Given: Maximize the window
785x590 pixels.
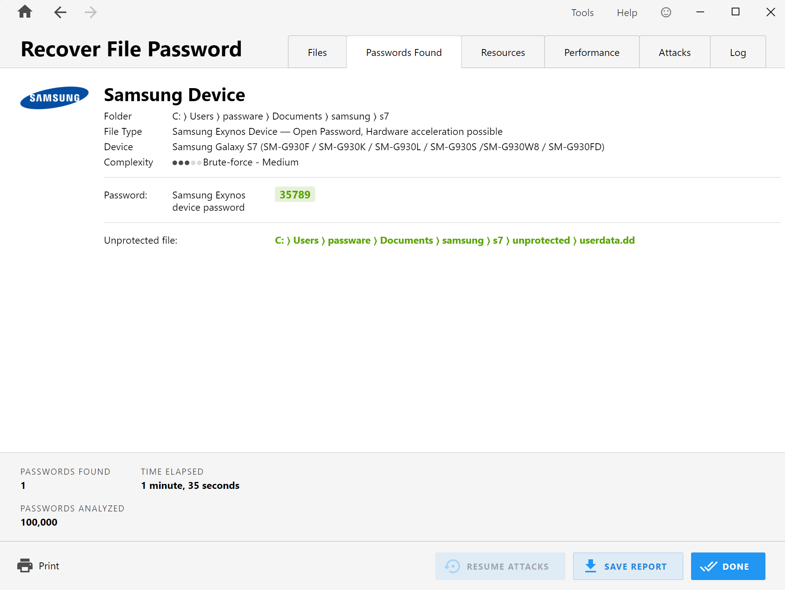Looking at the screenshot, I should coord(735,12).
